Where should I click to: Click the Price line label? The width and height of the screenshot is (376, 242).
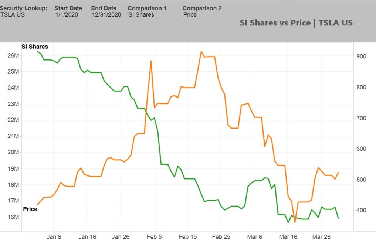pyautogui.click(x=30, y=209)
